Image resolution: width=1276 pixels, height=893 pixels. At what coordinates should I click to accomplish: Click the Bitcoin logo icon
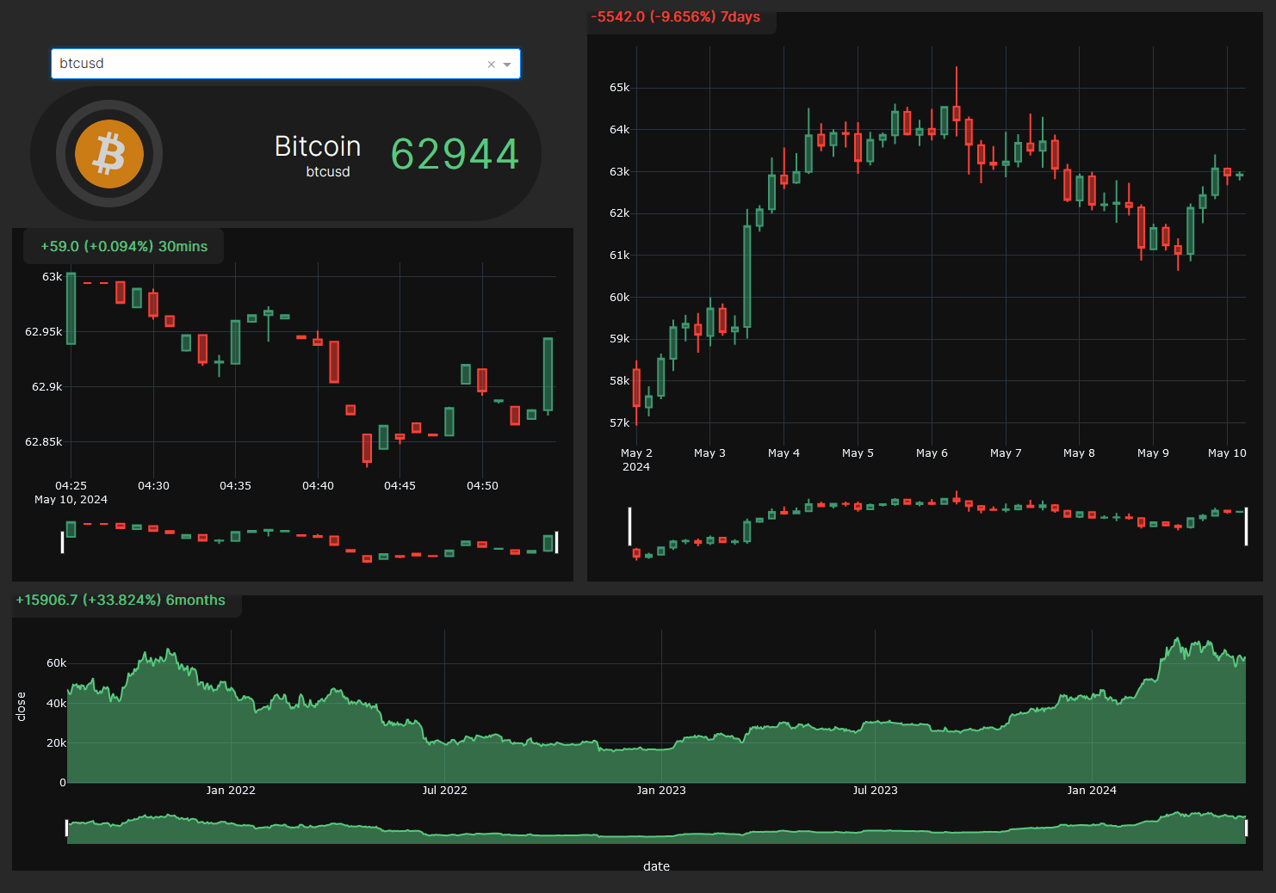(x=109, y=154)
